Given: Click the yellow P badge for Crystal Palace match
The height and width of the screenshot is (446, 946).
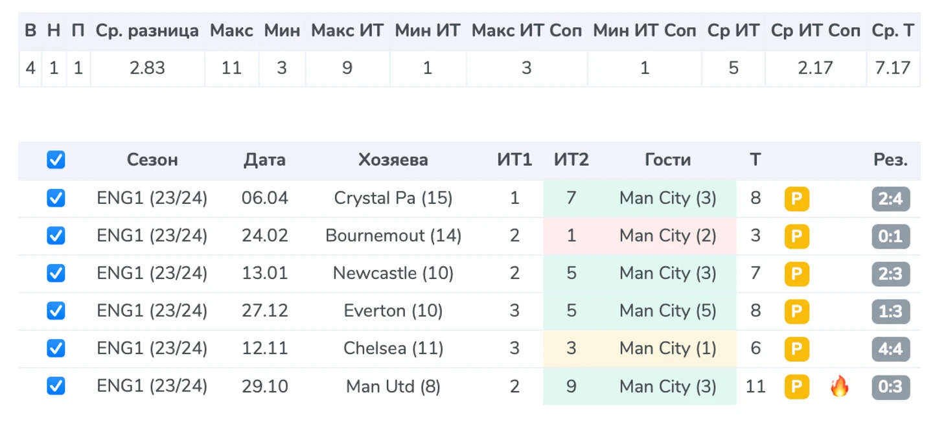Looking at the screenshot, I should click(796, 199).
